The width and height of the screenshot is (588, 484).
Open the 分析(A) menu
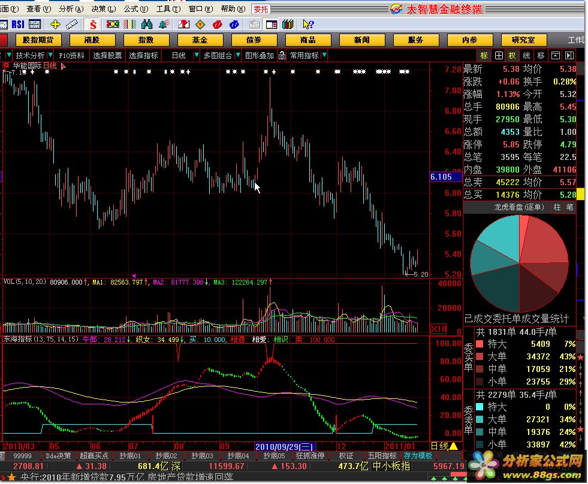coord(71,8)
